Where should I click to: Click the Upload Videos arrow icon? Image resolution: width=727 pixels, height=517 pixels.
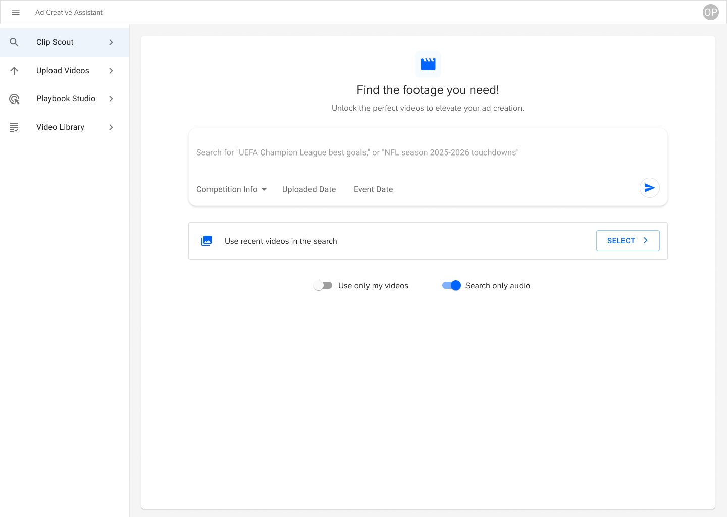(x=14, y=71)
